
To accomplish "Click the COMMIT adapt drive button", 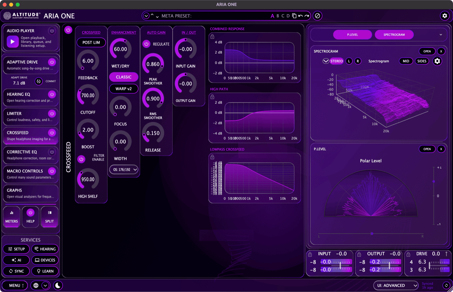I will (51, 81).
